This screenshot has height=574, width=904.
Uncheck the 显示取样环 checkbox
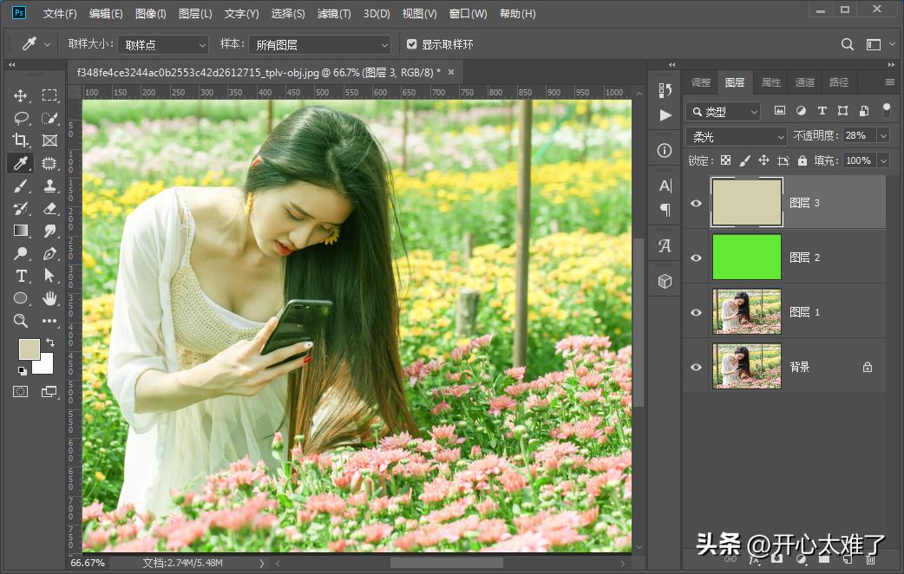click(x=411, y=44)
